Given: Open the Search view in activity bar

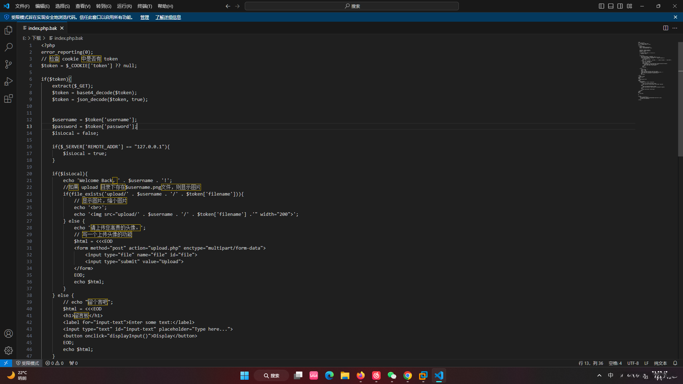Looking at the screenshot, I should pos(9,47).
